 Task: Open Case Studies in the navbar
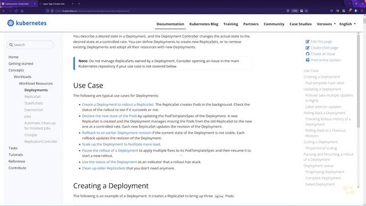click(300, 24)
